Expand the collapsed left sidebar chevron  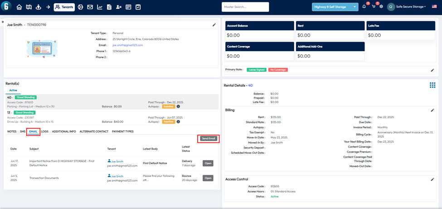[x=2, y=22]
